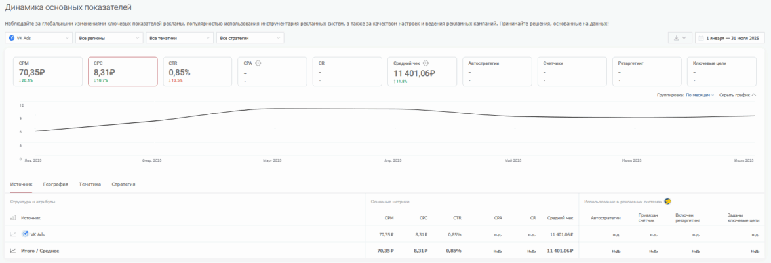Click round icon next to Использование в рекламных системах

click(667, 202)
